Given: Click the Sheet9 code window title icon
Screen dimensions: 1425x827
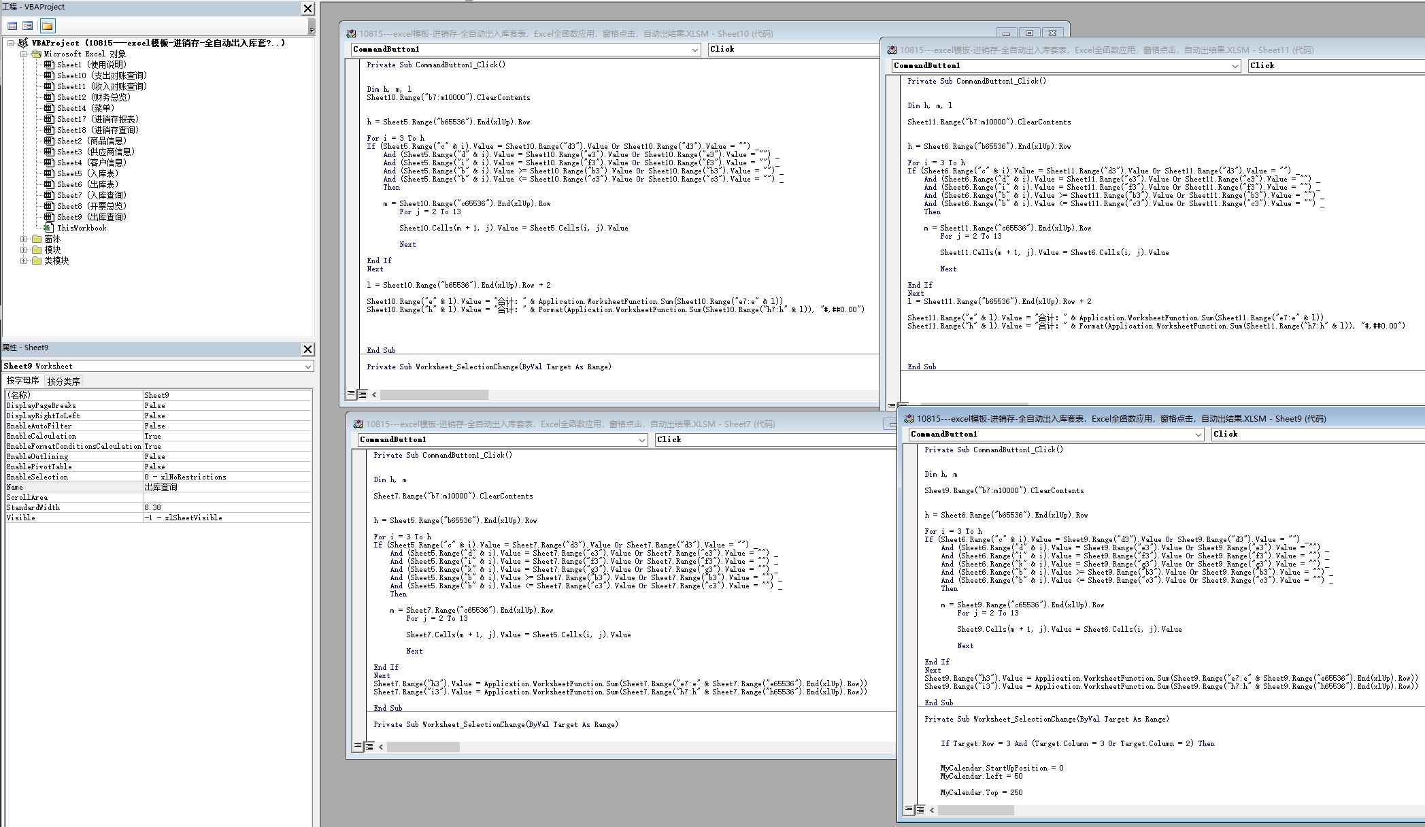Looking at the screenshot, I should [909, 418].
